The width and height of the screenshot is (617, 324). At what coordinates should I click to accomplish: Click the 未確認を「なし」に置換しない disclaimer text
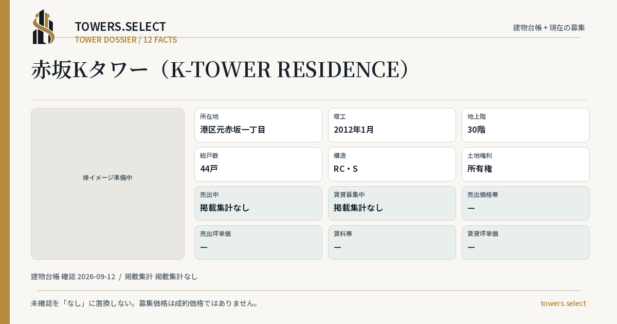[144, 303]
